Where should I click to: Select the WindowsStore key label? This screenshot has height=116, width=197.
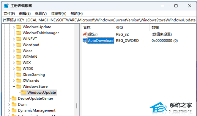(35, 86)
